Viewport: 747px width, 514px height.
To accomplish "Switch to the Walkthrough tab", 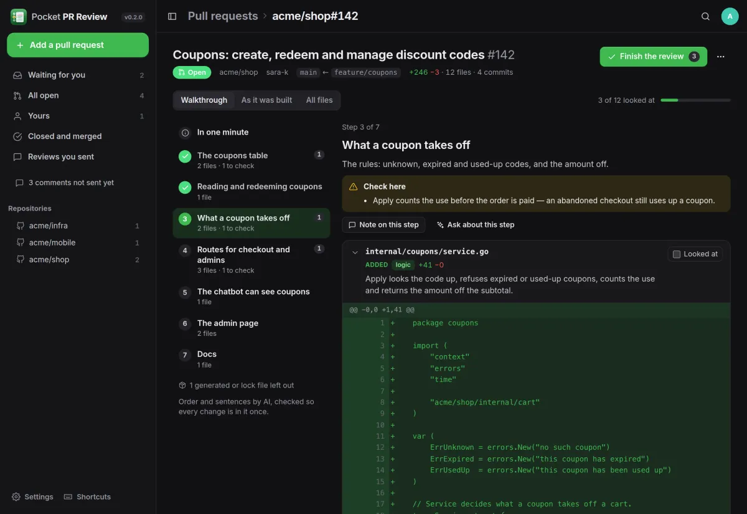I will click(204, 100).
